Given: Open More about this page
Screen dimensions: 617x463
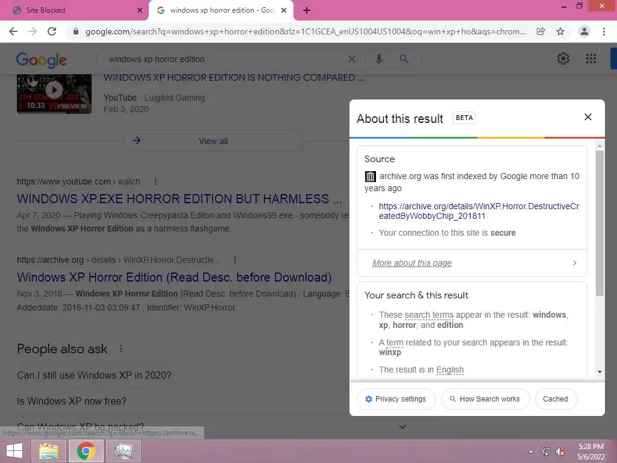Looking at the screenshot, I should (412, 263).
